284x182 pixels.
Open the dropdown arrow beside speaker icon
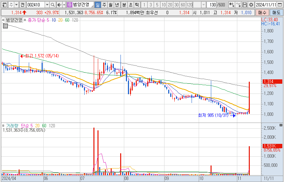pyautogui.click(x=64, y=5)
